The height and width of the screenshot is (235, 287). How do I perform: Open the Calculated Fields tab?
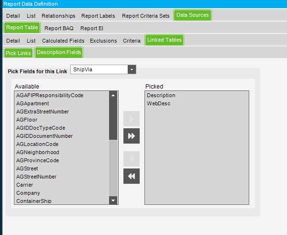pyautogui.click(x=63, y=41)
